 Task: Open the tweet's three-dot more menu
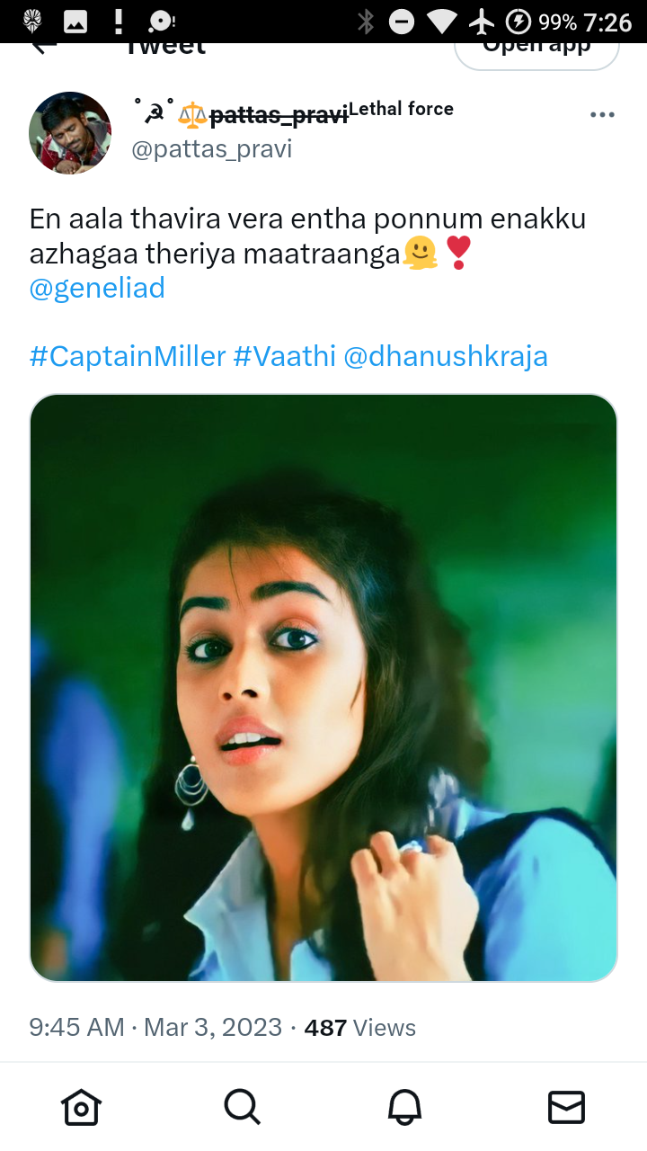[x=602, y=115]
